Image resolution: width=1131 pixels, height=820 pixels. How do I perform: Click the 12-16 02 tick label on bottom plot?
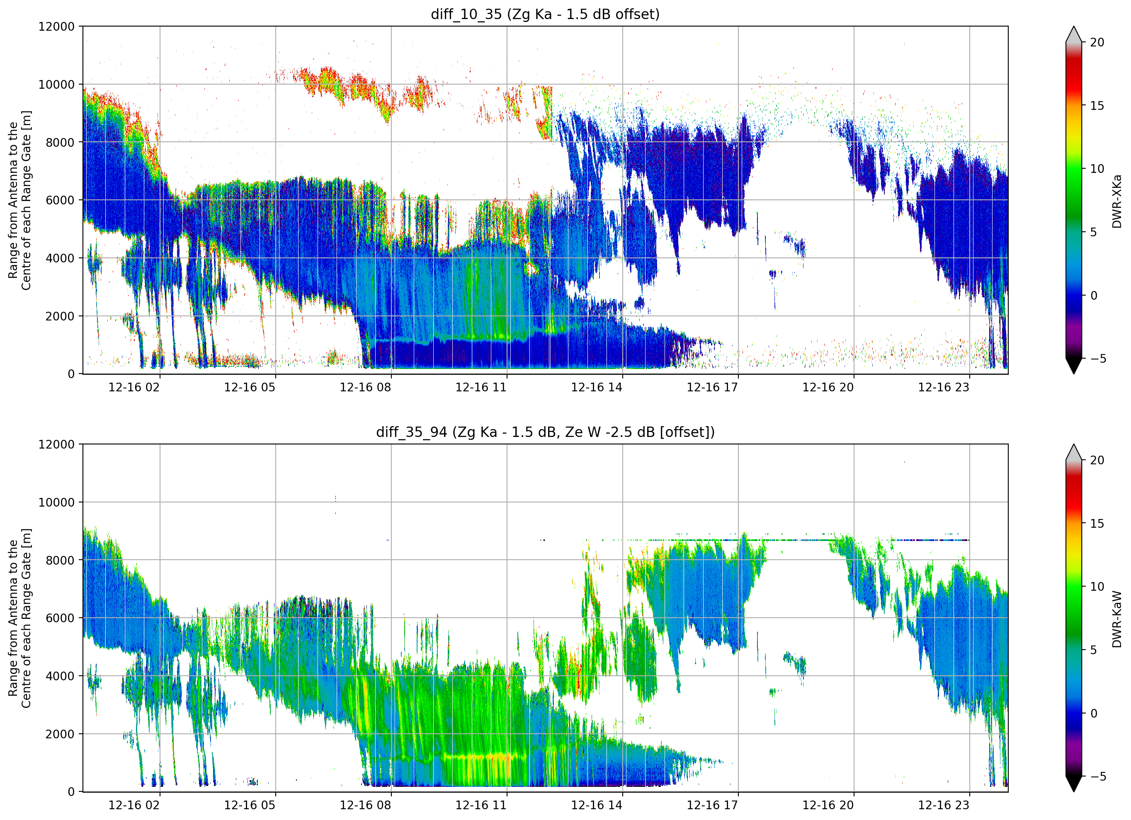pos(133,805)
